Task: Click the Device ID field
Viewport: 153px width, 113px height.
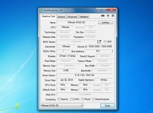Action: 100,46
